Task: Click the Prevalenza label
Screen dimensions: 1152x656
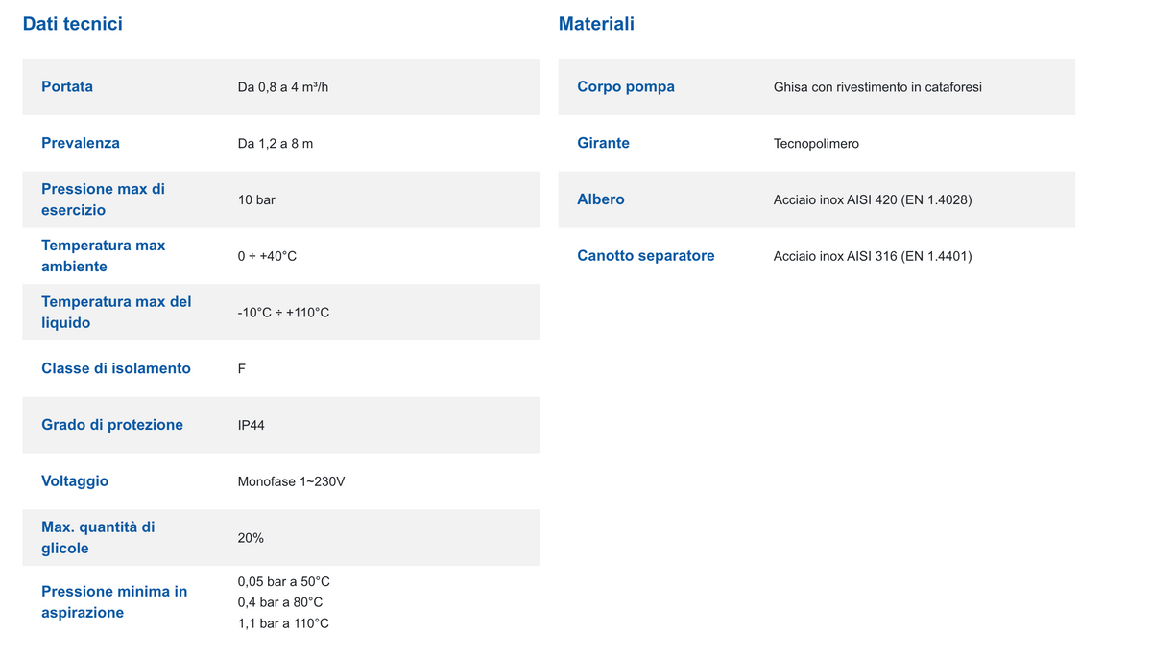Action: [x=81, y=143]
